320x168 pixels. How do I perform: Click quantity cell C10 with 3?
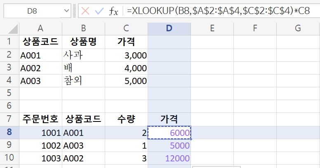[126, 158]
